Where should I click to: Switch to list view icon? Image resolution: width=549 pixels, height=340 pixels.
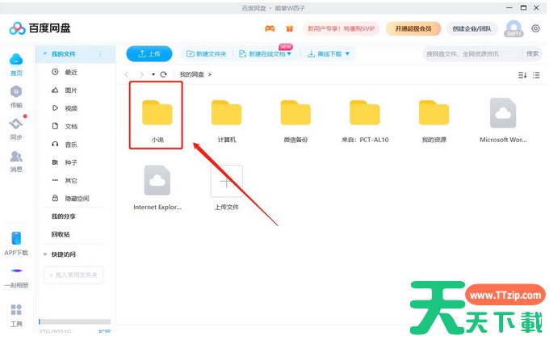(536, 75)
